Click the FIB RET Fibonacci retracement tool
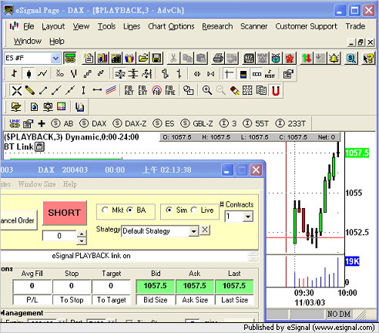The height and width of the screenshot is (333, 379). coord(129,90)
